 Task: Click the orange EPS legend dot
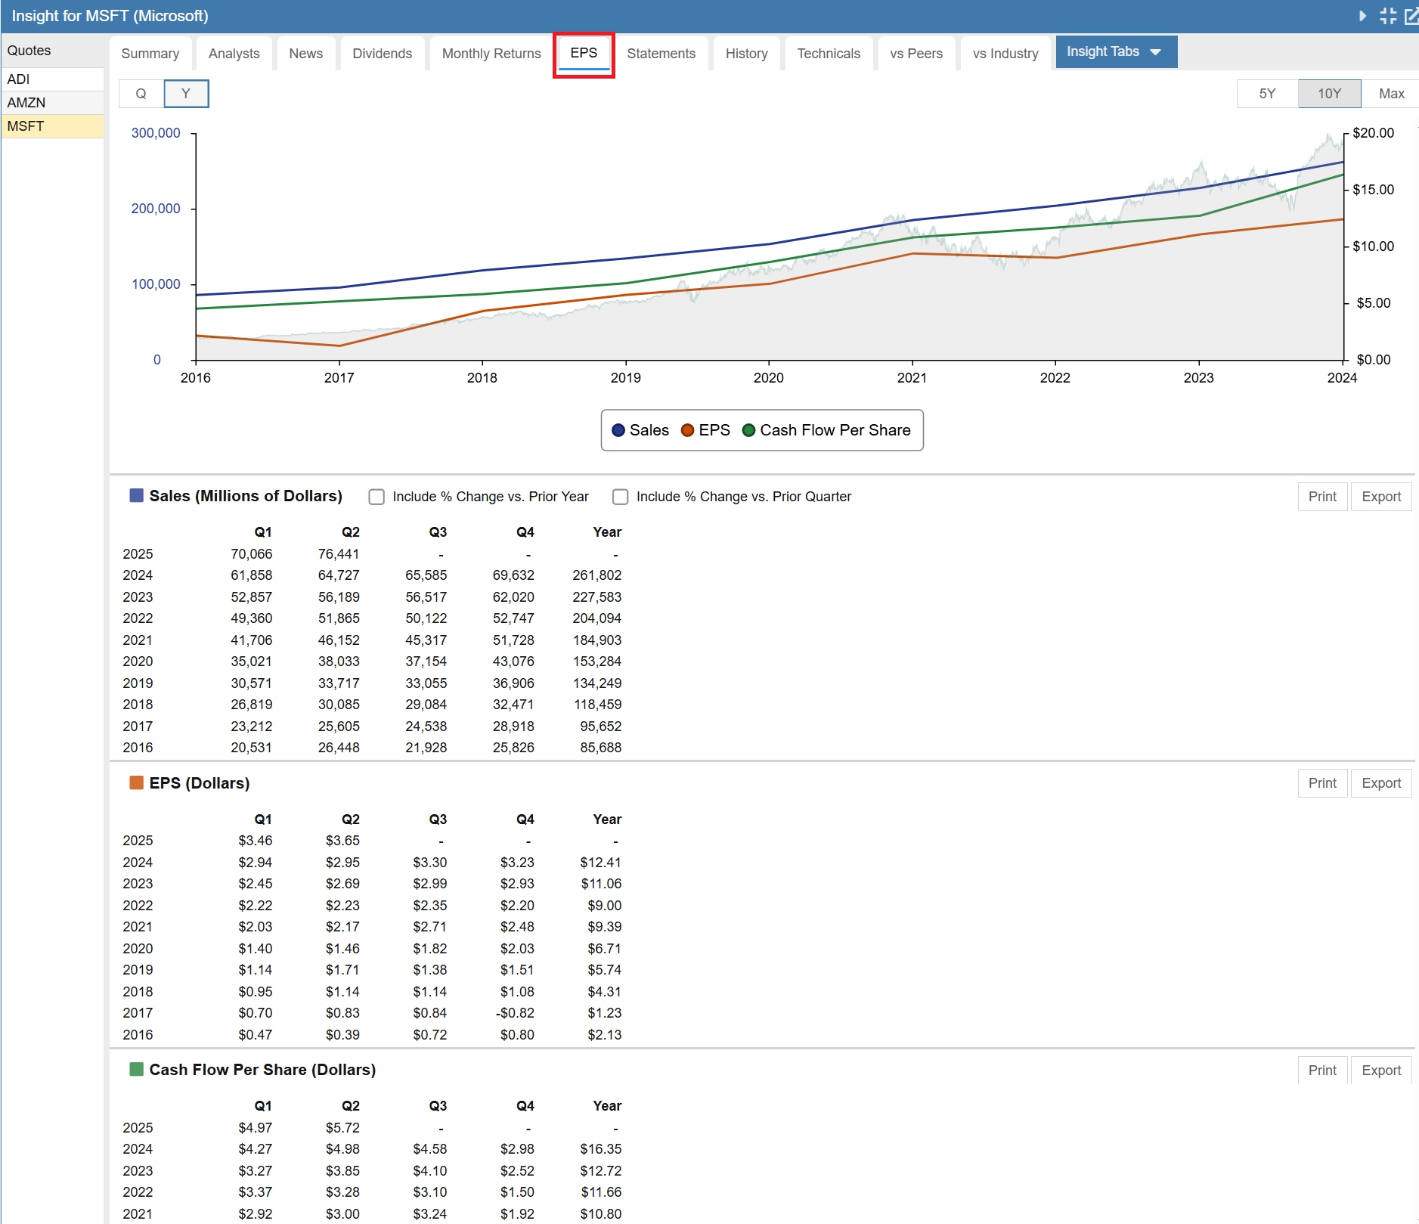tap(687, 430)
